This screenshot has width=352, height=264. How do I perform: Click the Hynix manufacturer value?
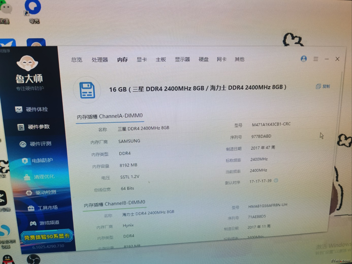[x=128, y=225]
